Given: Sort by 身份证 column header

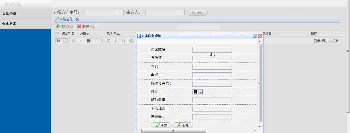Looking at the screenshot, I should pyautogui.click(x=85, y=34).
